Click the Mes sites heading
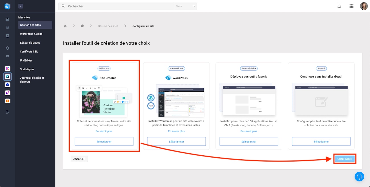 click(x=24, y=17)
